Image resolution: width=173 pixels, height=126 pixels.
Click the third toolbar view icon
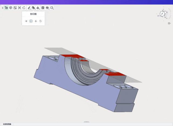pos(15,8)
